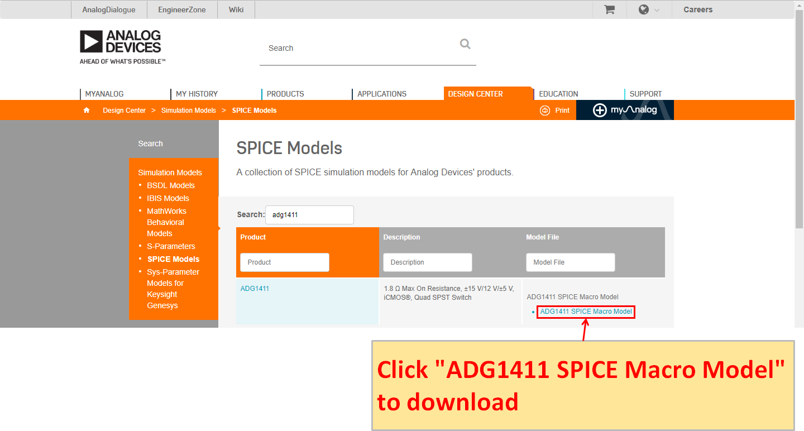Go home via the breadcrumb house icon
Image resolution: width=804 pixels, height=431 pixels.
coord(87,110)
